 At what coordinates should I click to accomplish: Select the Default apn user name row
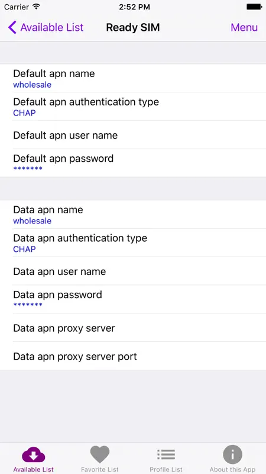click(133, 135)
